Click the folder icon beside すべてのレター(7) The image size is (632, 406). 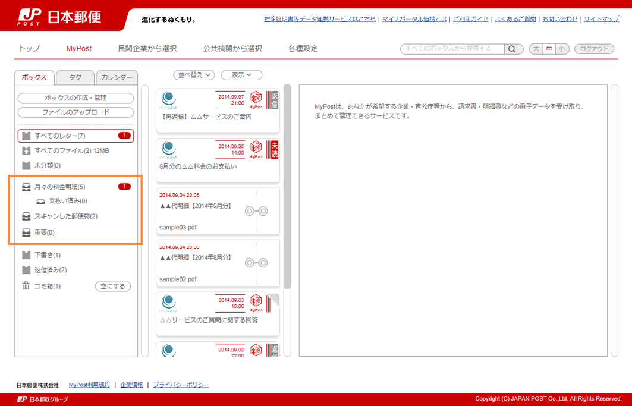26,136
